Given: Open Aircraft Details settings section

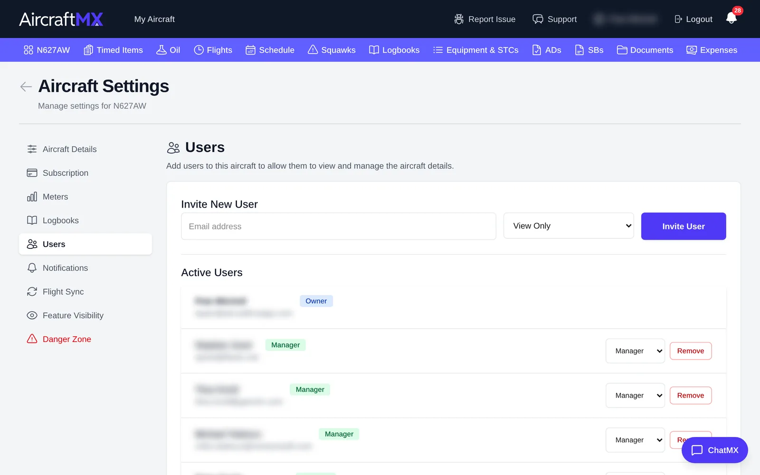Looking at the screenshot, I should [85, 149].
